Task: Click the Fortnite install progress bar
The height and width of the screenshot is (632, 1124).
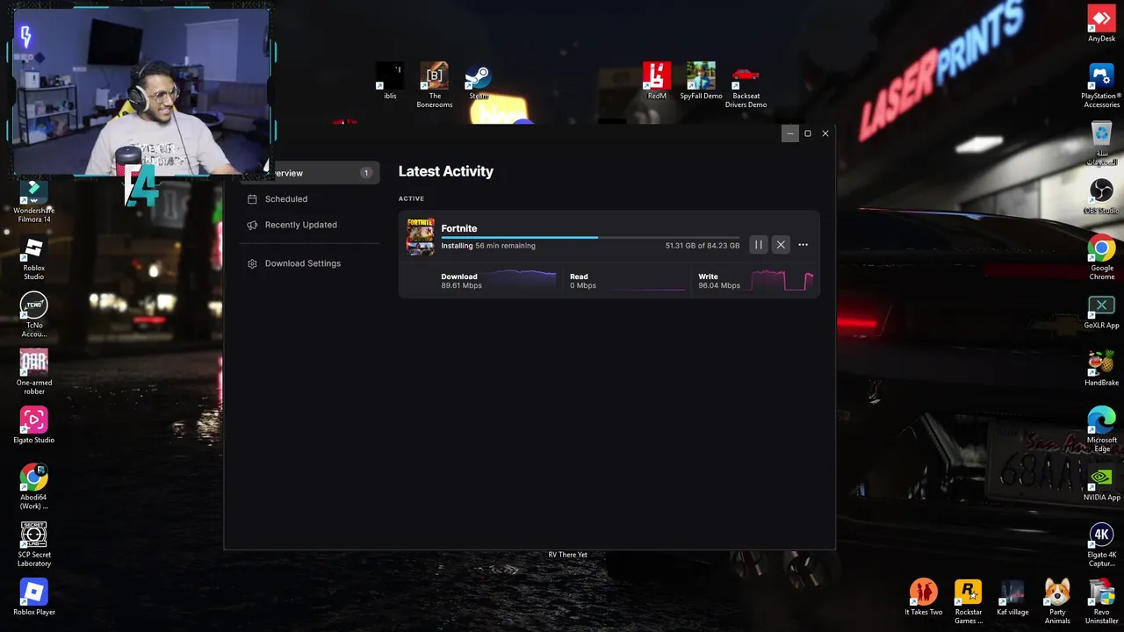Action: tap(590, 237)
